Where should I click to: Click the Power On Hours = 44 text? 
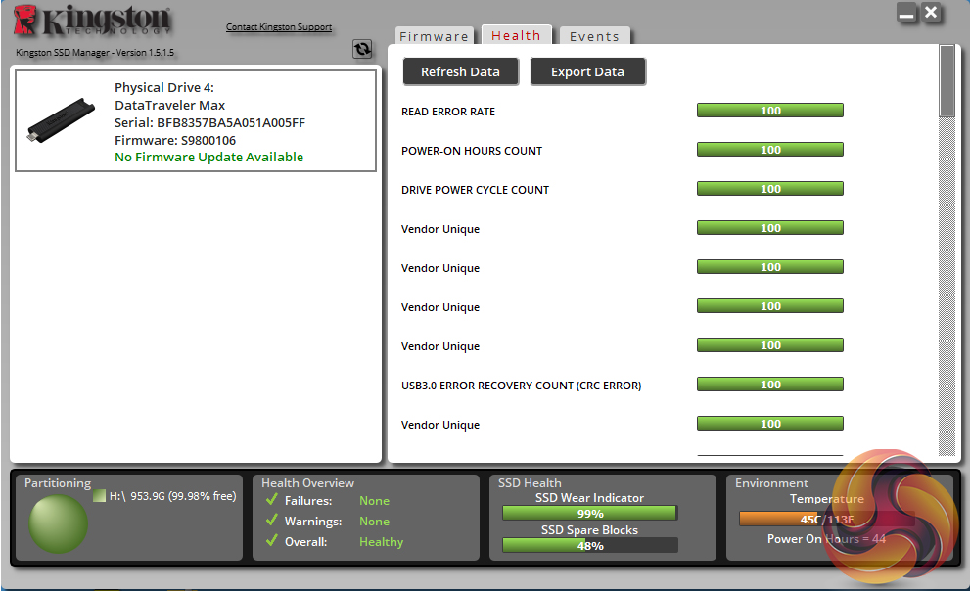826,539
